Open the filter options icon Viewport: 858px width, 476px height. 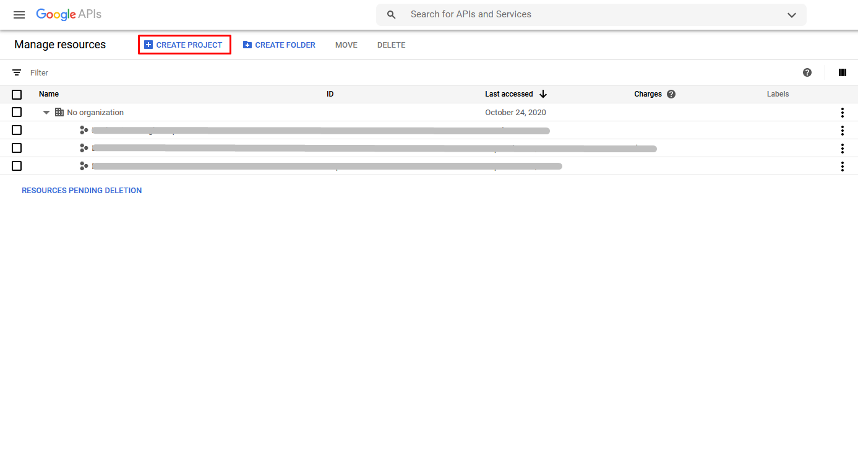tap(17, 72)
